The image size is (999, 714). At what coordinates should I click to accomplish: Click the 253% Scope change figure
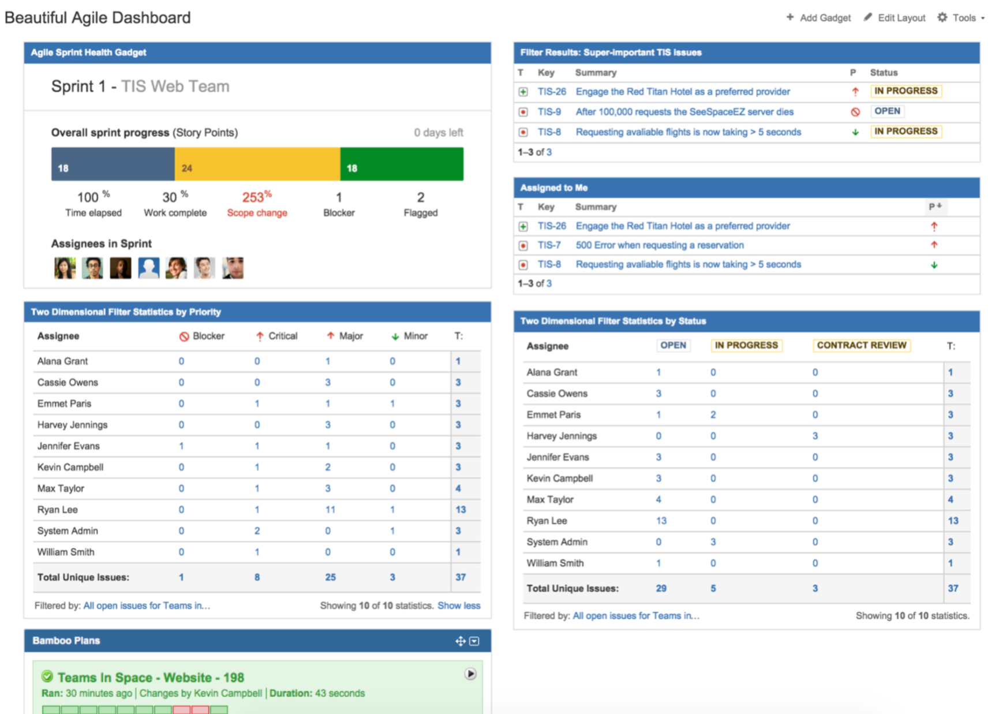coord(257,197)
